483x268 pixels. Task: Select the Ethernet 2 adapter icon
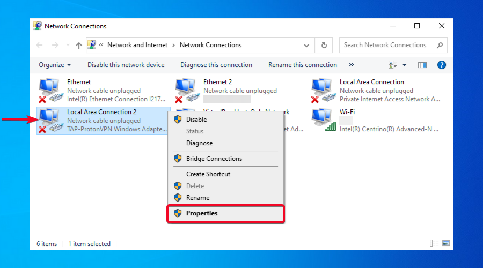[x=187, y=91]
